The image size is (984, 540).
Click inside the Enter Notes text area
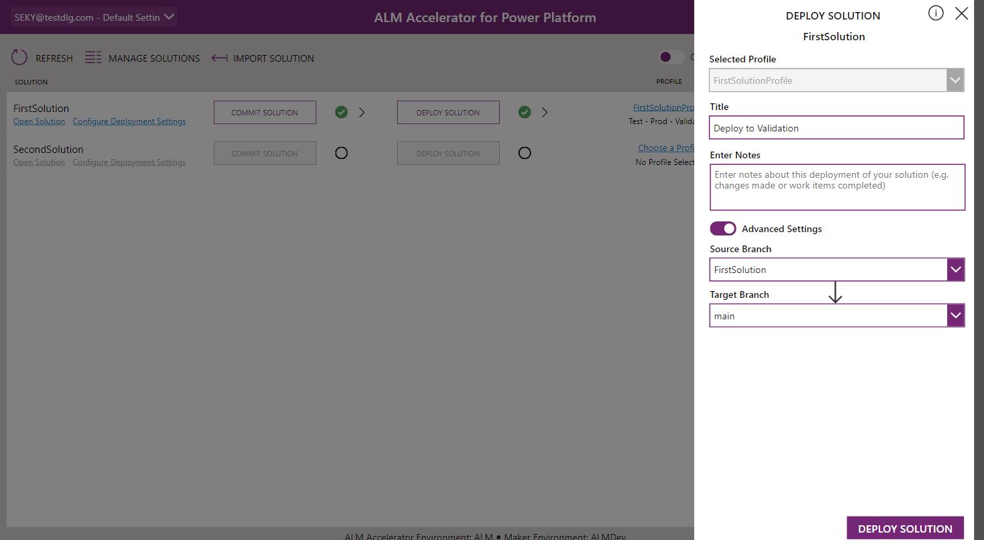836,186
